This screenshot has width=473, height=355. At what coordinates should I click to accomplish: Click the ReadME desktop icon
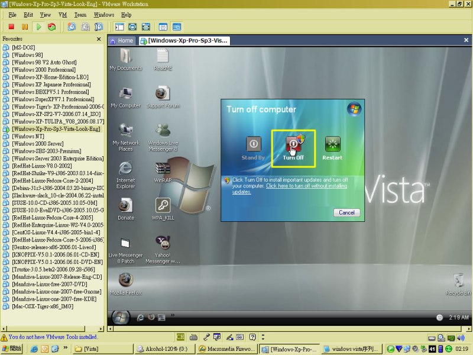click(163, 60)
